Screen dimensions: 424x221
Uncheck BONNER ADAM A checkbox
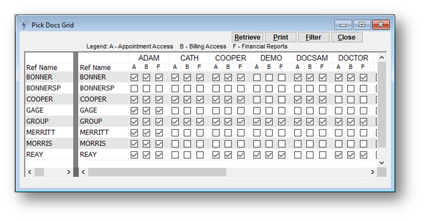tap(134, 78)
